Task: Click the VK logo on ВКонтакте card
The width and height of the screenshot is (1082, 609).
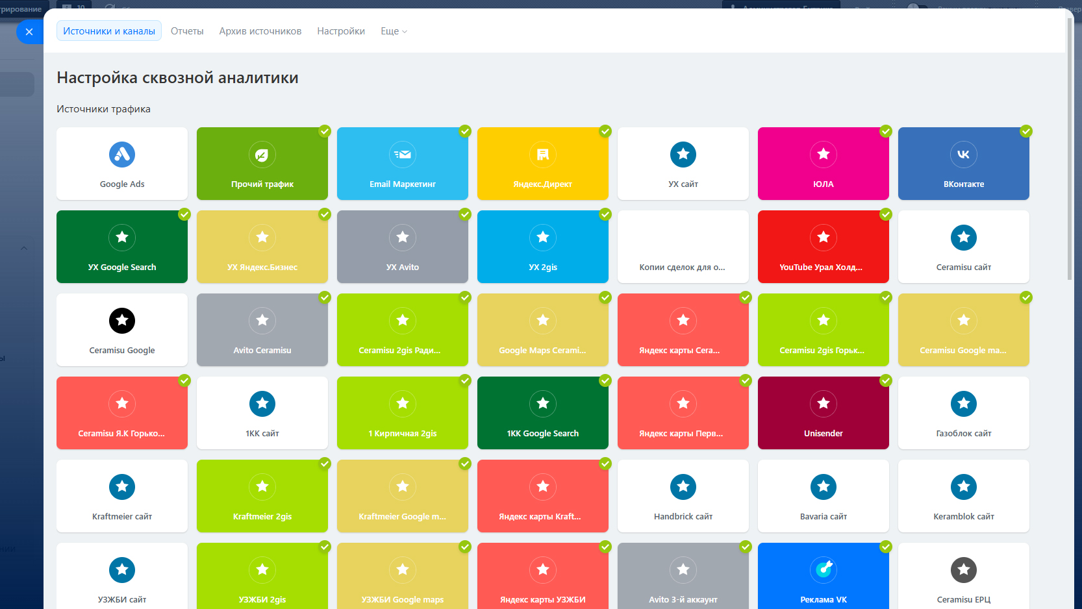Action: 964,155
